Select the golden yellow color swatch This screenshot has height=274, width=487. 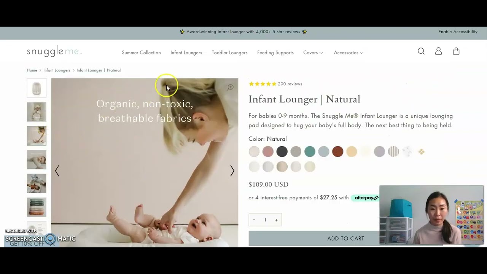click(x=352, y=151)
